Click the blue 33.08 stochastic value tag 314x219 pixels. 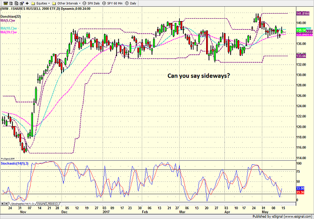[300, 188]
